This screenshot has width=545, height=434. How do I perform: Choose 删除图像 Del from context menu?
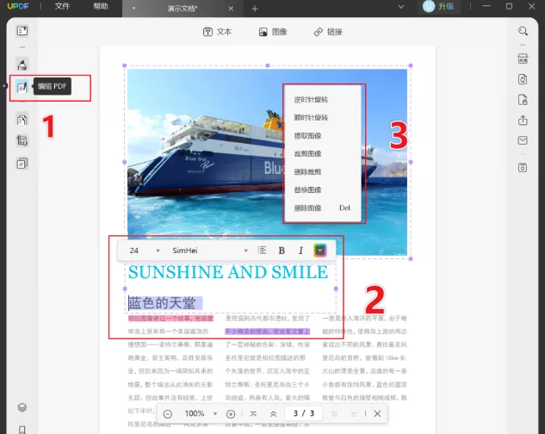323,208
